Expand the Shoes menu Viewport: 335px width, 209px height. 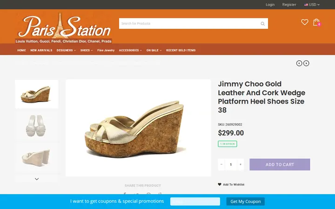click(x=87, y=50)
